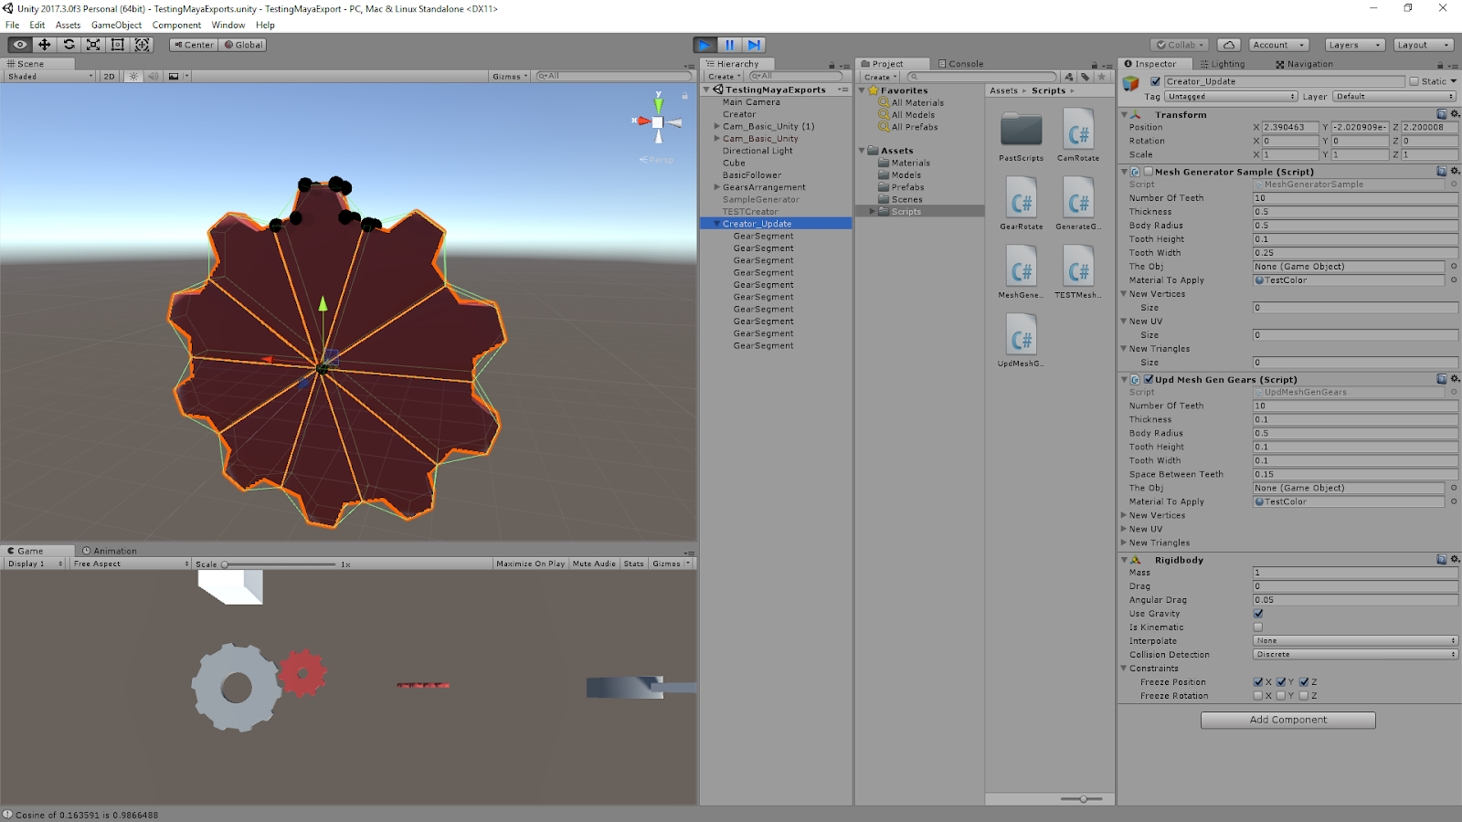Open the Transform component help icon
1462x822 pixels.
(1441, 114)
